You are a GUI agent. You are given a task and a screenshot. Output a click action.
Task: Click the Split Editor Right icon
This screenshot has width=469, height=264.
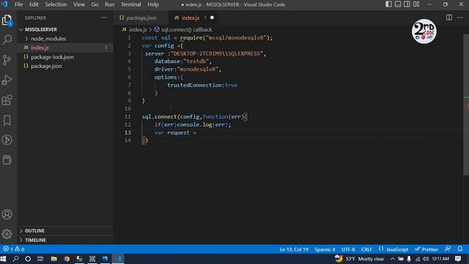[x=449, y=18]
